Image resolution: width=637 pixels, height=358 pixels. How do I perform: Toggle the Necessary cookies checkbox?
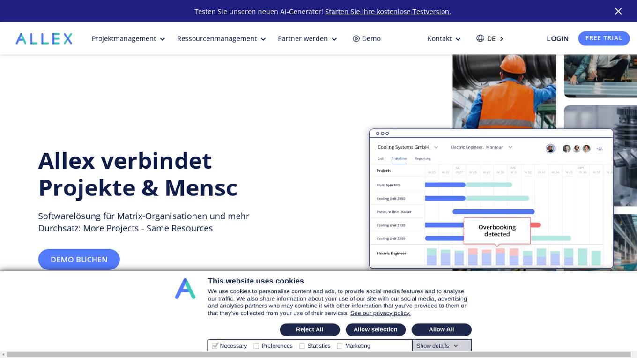(215, 346)
